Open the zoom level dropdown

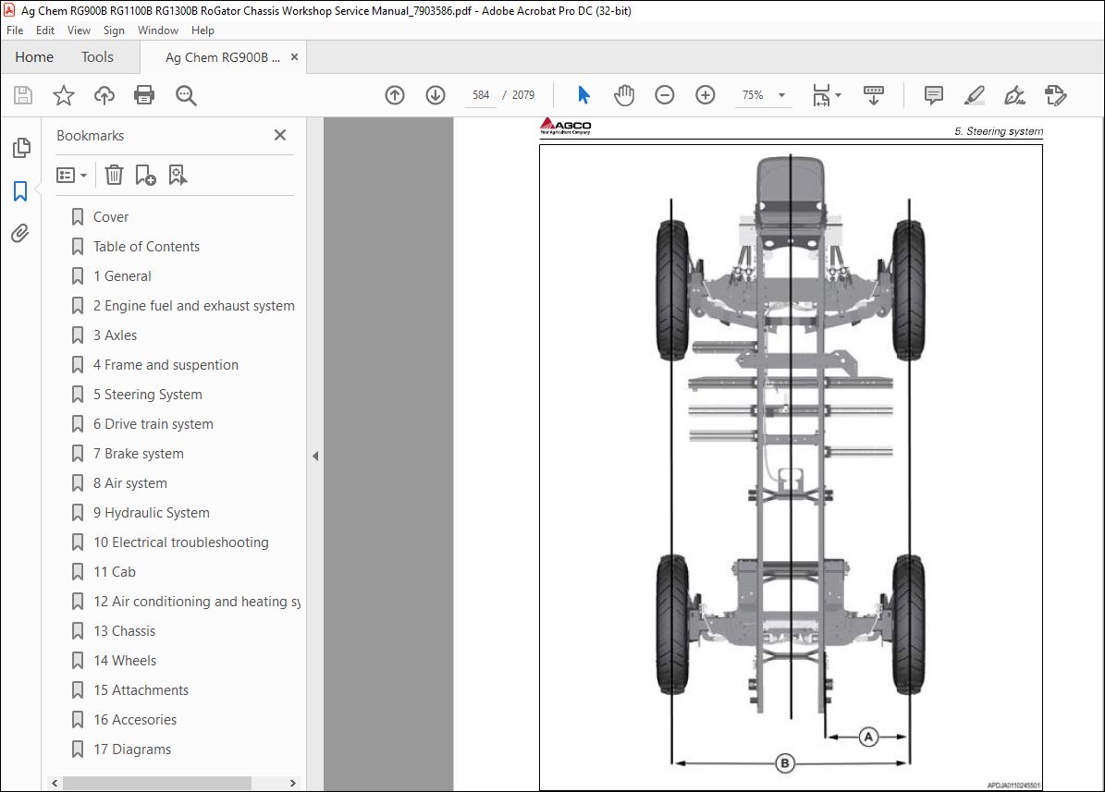[781, 95]
